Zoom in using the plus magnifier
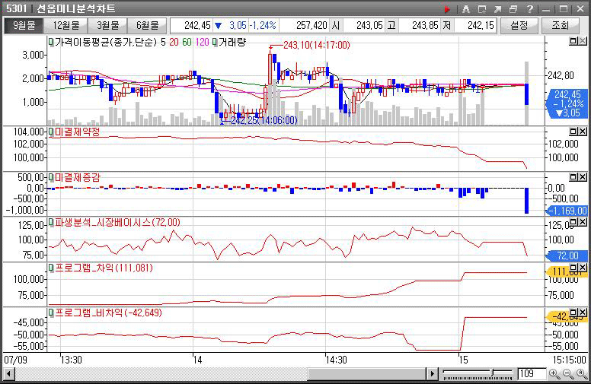This screenshot has height=384, width=591. pyautogui.click(x=553, y=374)
